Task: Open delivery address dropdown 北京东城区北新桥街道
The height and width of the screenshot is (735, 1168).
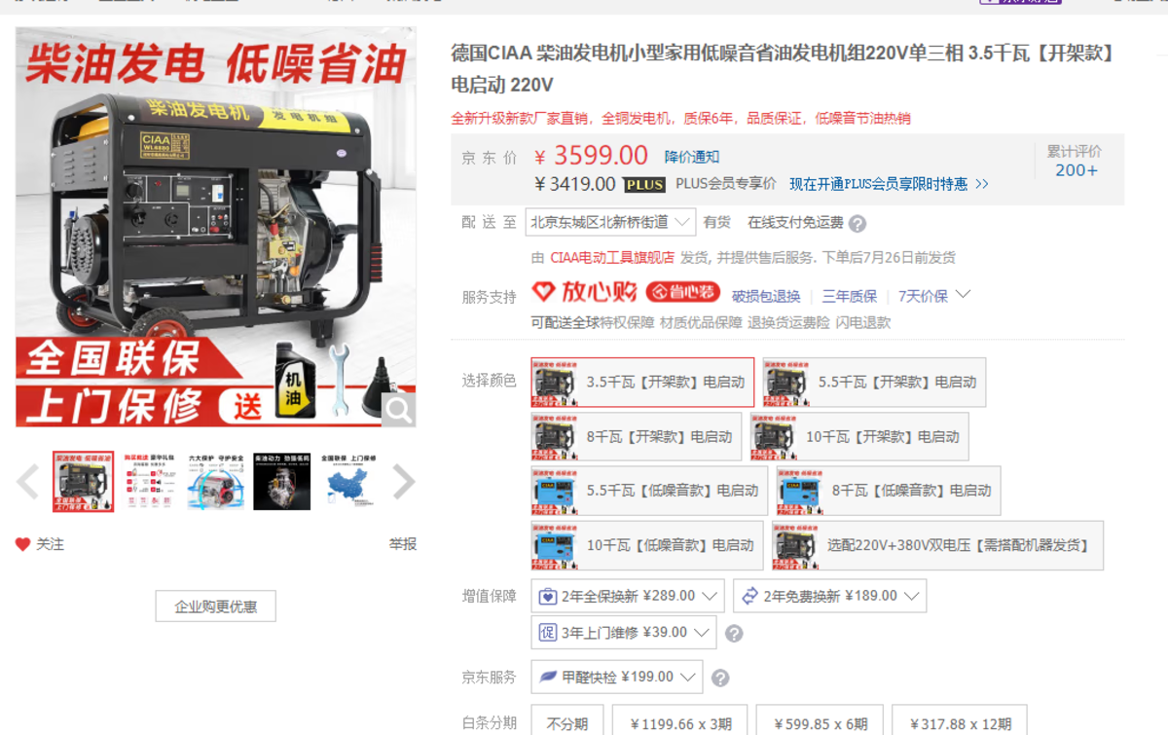Action: tap(610, 222)
